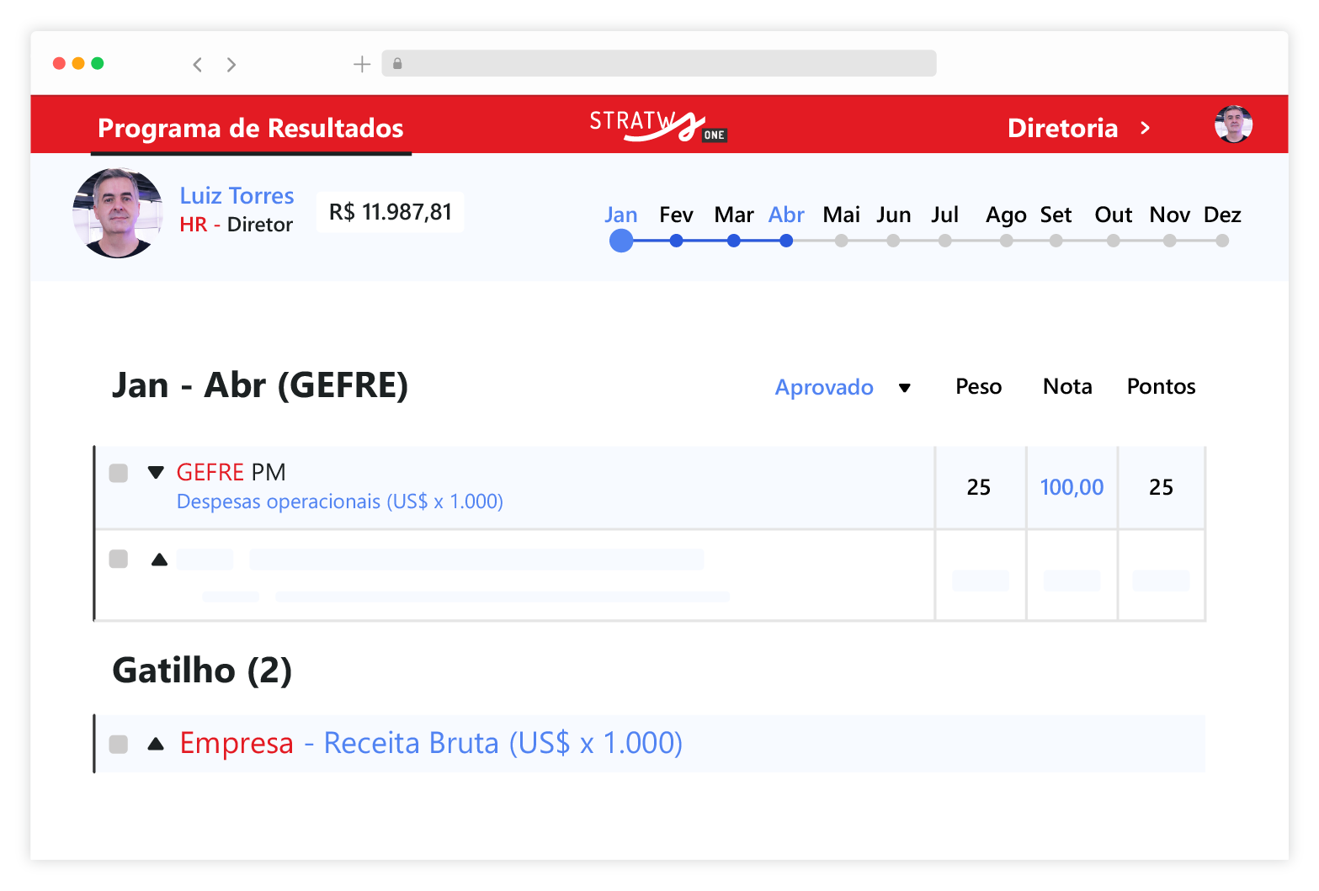Check the GEFRE PM row checkbox
Viewport: 1319px width, 891px height.
click(119, 473)
